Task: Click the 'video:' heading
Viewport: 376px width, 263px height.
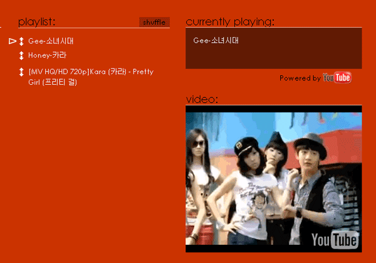Action: click(x=202, y=99)
